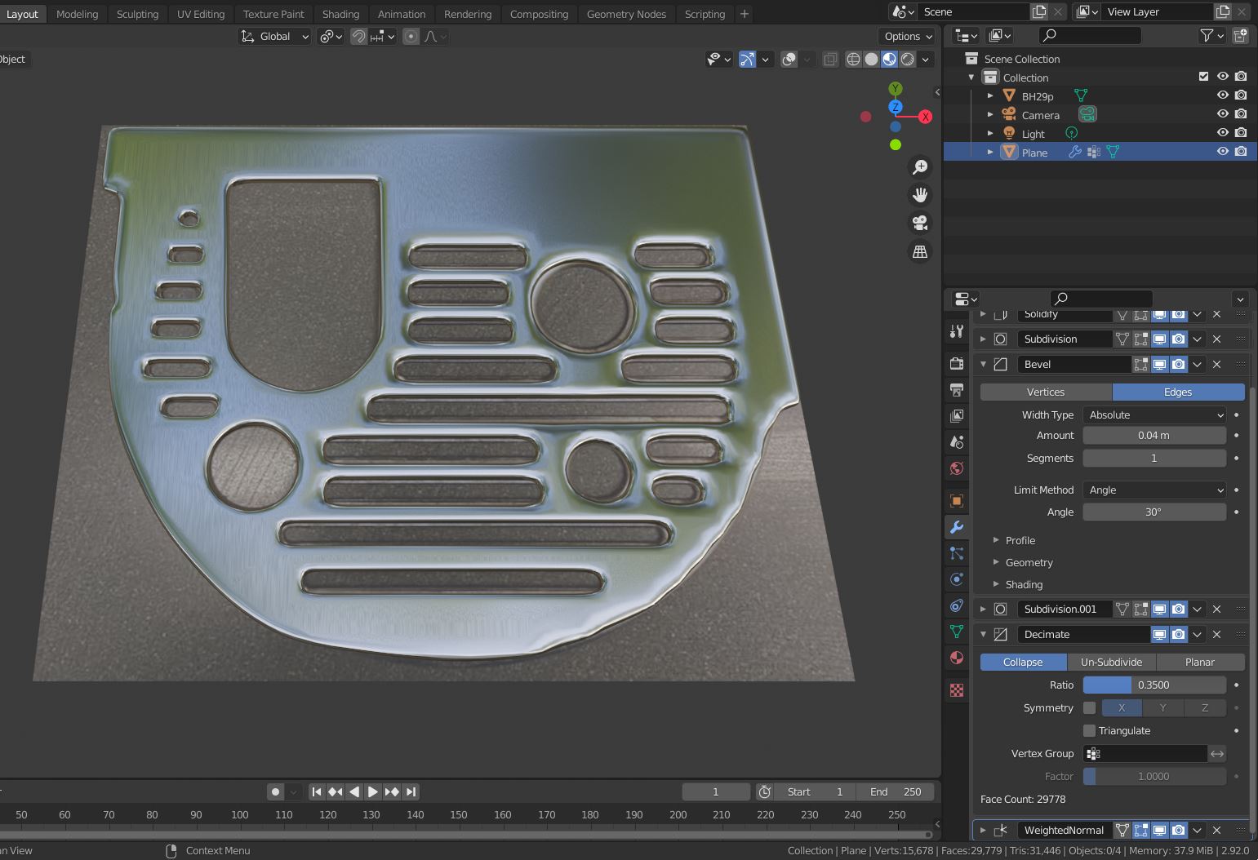Viewport: 1258px width, 860px height.
Task: Click the viewport pan hand icon
Action: click(x=920, y=195)
